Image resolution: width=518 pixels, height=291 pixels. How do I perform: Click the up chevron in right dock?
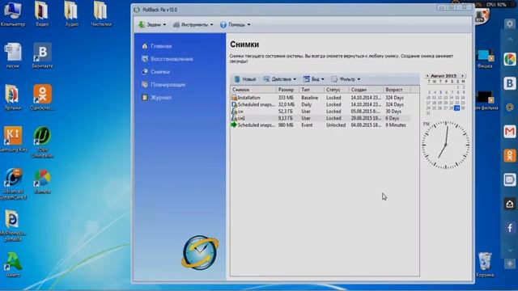tap(510, 40)
